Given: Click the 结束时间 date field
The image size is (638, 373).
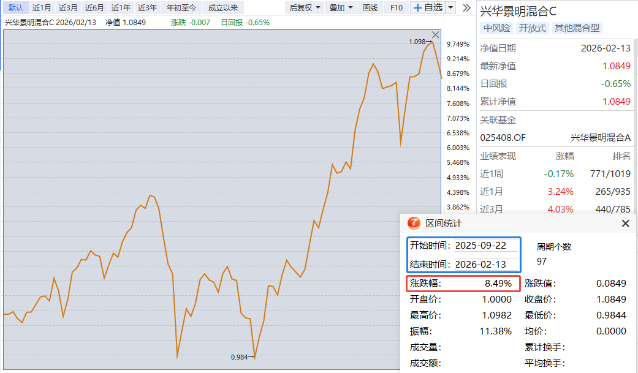Looking at the screenshot, I should (x=481, y=265).
